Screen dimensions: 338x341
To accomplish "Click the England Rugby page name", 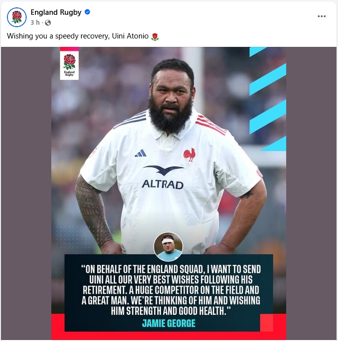I will coord(56,12).
